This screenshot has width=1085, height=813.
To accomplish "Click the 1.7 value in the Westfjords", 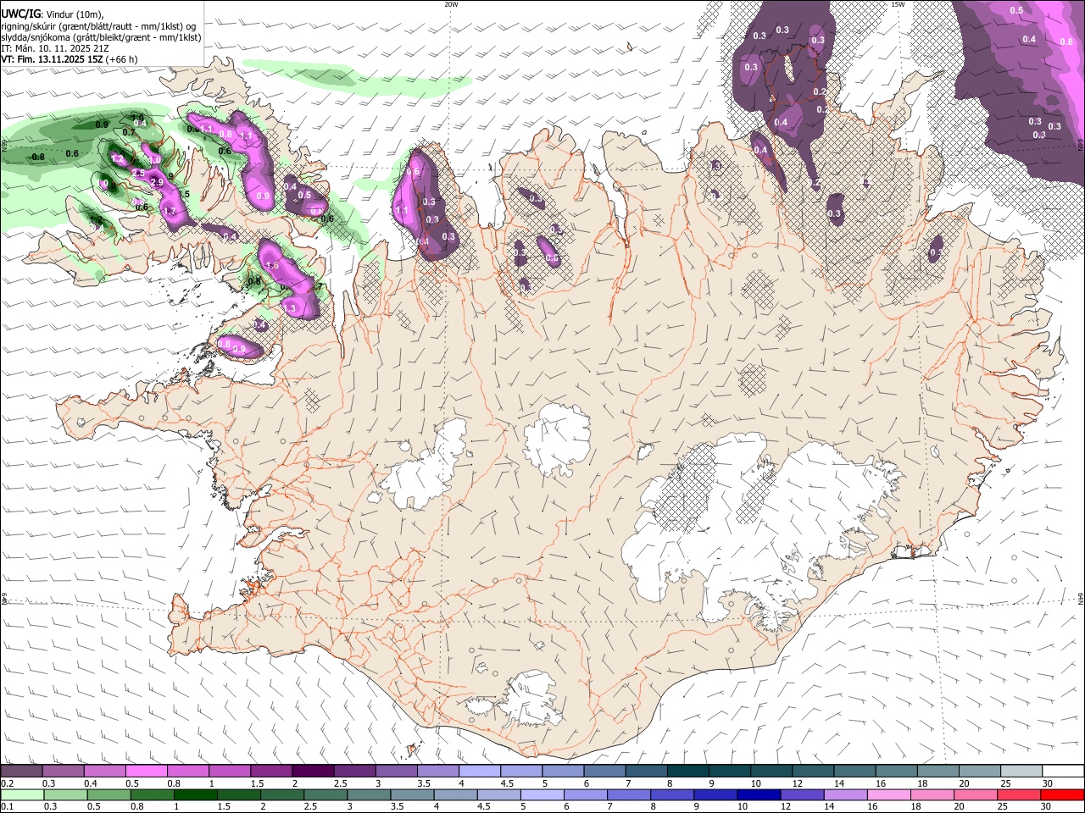I will 170,211.
